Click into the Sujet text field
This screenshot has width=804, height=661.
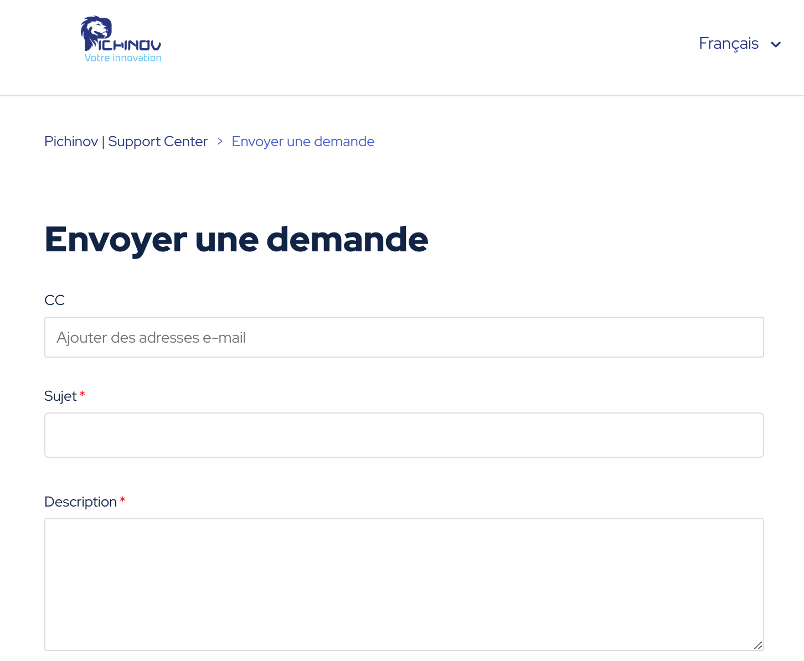point(404,435)
